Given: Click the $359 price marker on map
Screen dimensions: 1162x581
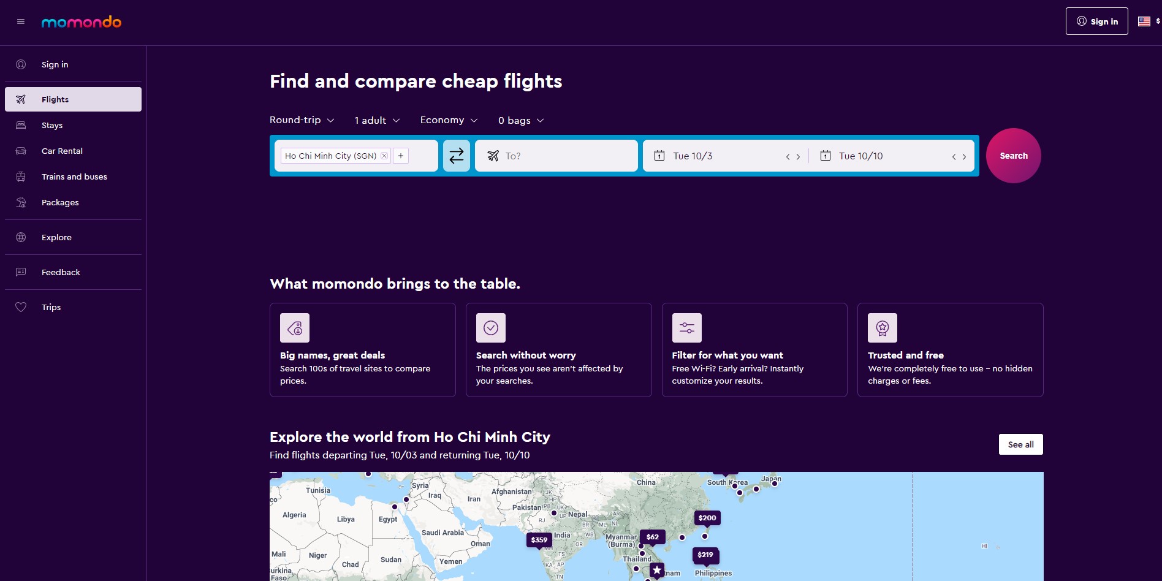Looking at the screenshot, I should (539, 541).
